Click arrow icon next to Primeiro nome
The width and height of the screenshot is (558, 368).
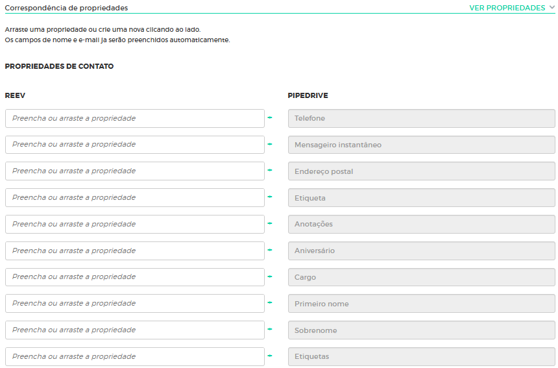pyautogui.click(x=270, y=302)
